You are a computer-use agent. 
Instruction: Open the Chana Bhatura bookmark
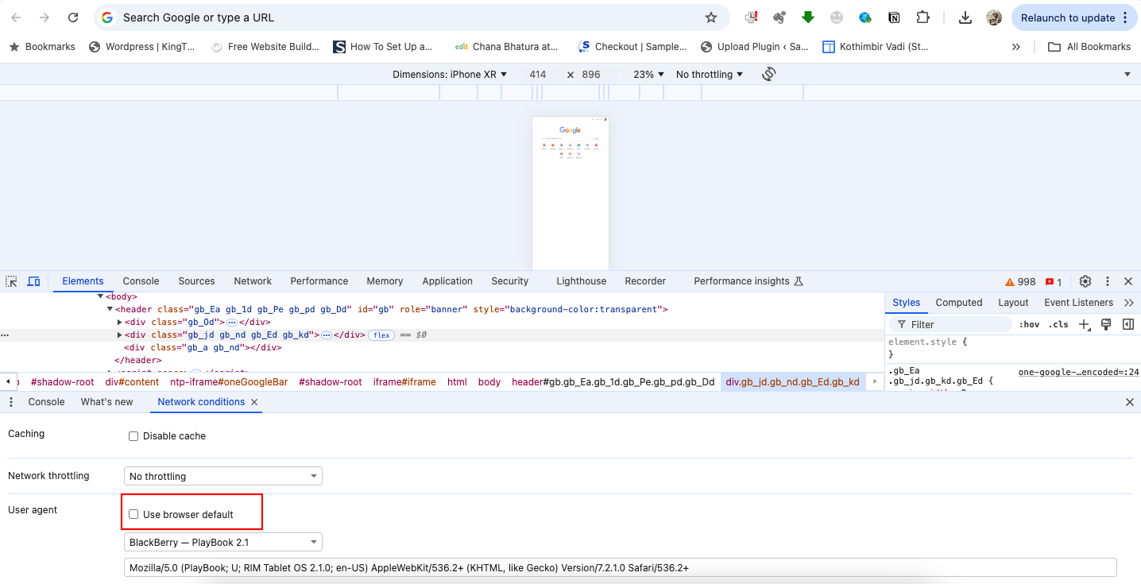tap(507, 47)
